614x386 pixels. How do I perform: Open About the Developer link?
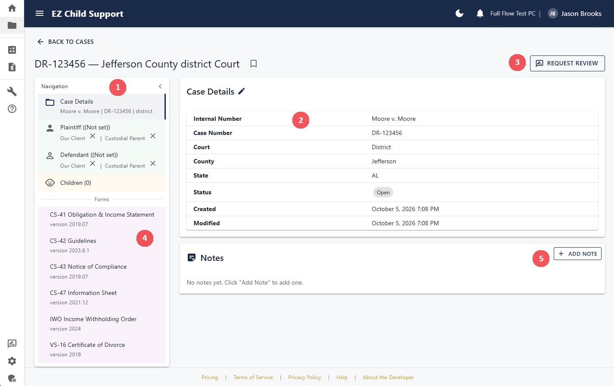pos(388,377)
